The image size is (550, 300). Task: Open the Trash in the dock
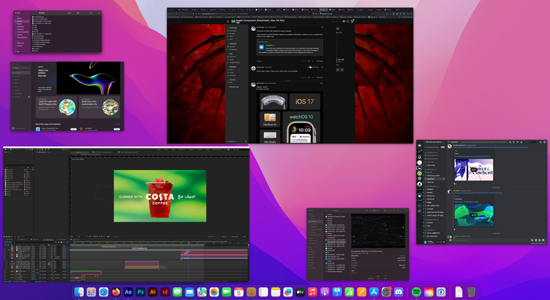pos(471,292)
